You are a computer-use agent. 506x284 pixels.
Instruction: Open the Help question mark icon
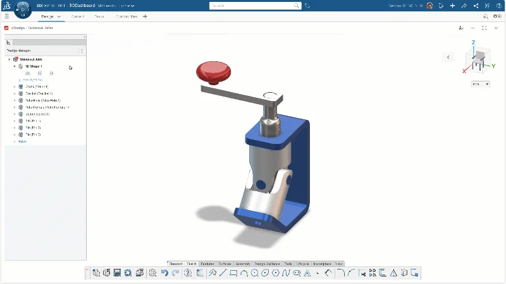point(188,273)
